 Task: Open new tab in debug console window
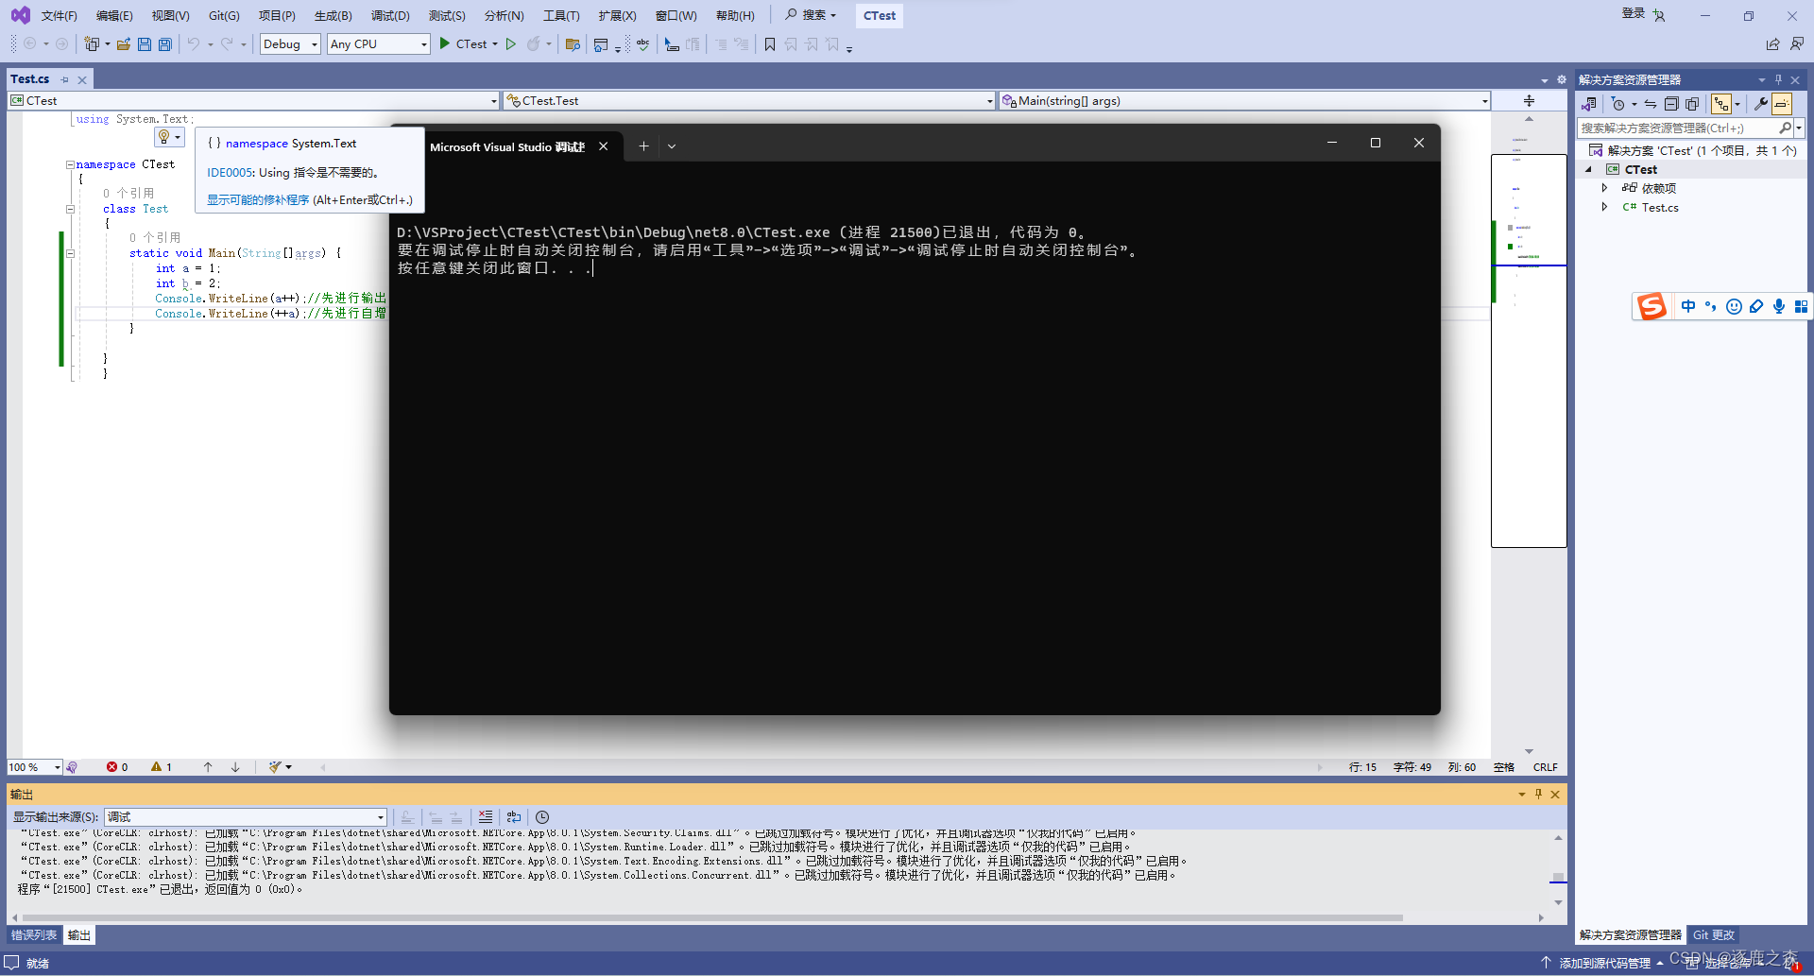click(x=643, y=146)
